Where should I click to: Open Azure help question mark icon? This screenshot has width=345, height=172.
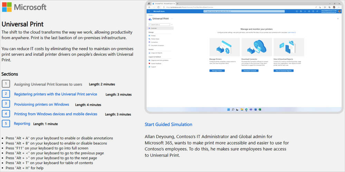[313, 11]
